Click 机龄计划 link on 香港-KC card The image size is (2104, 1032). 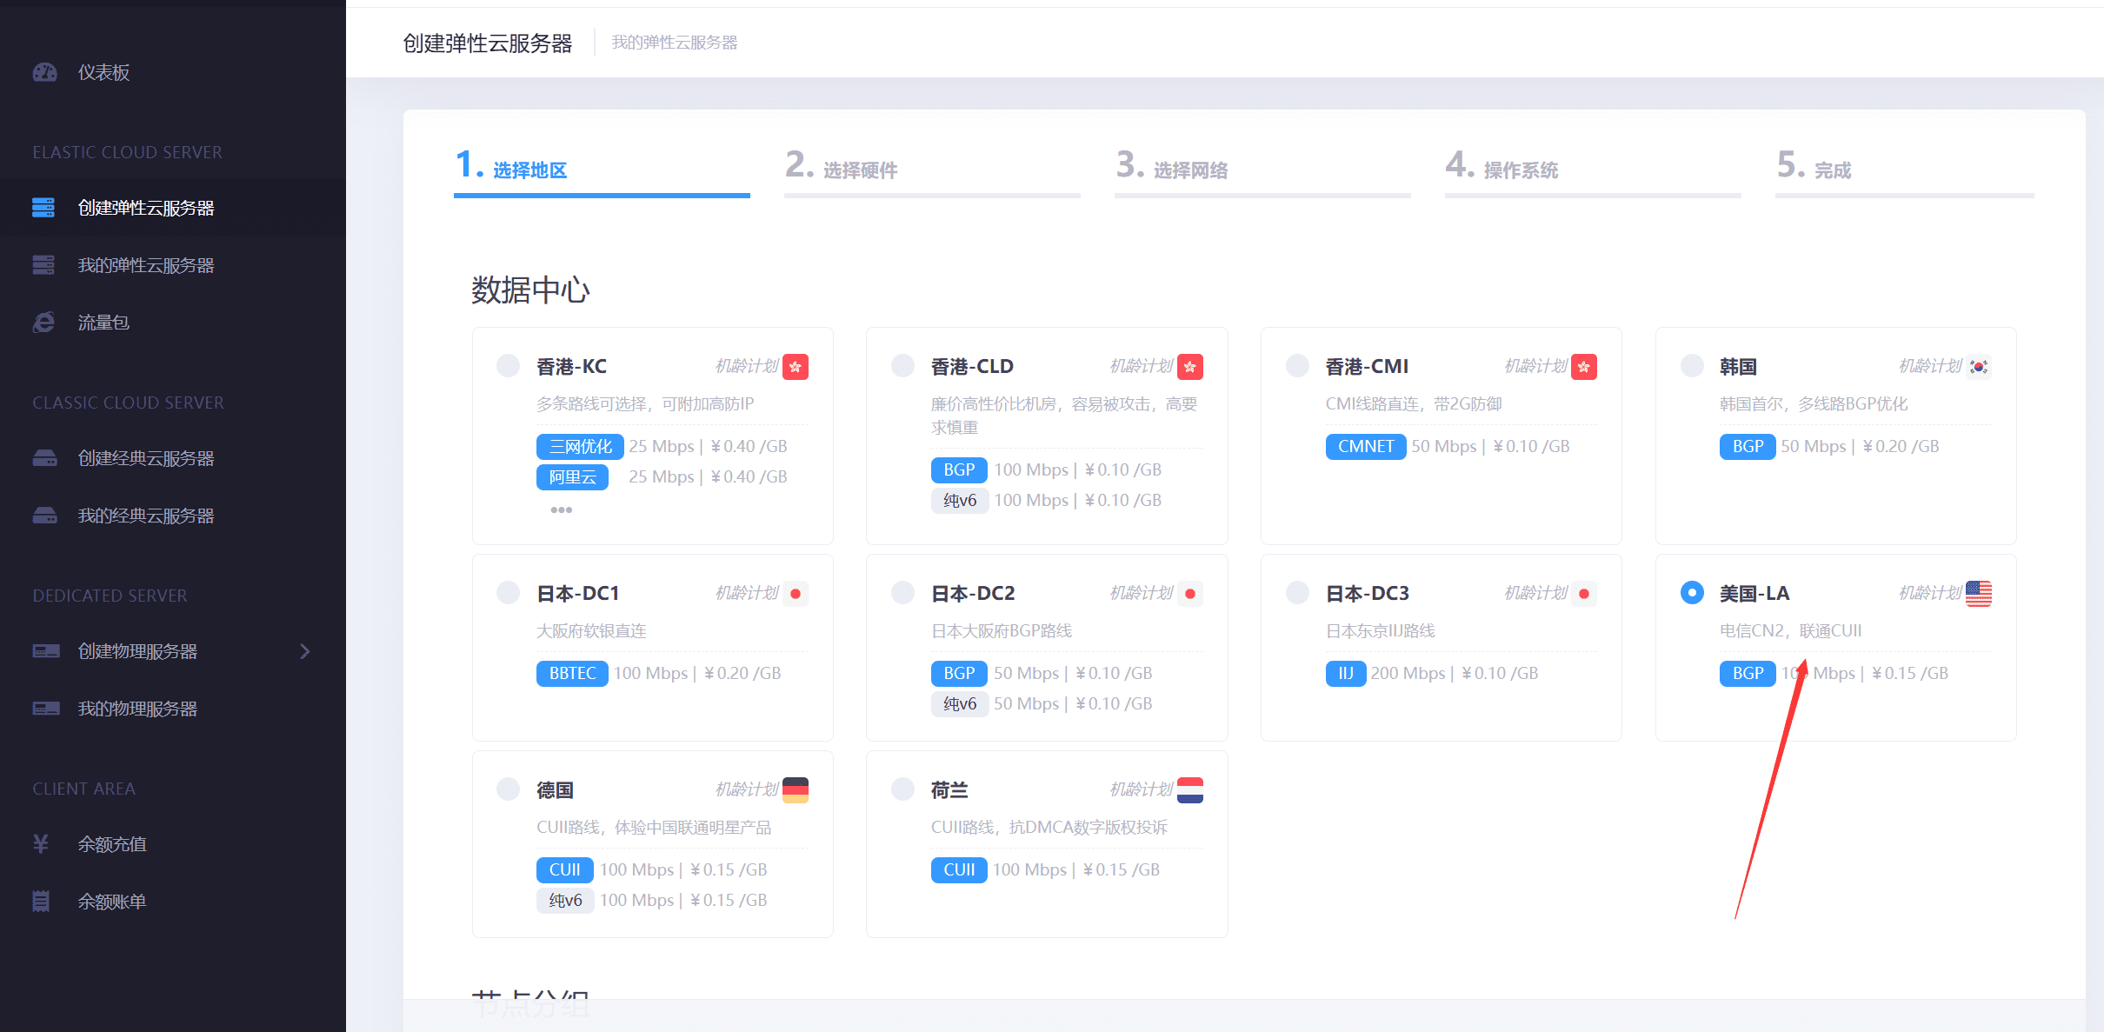[x=747, y=366]
